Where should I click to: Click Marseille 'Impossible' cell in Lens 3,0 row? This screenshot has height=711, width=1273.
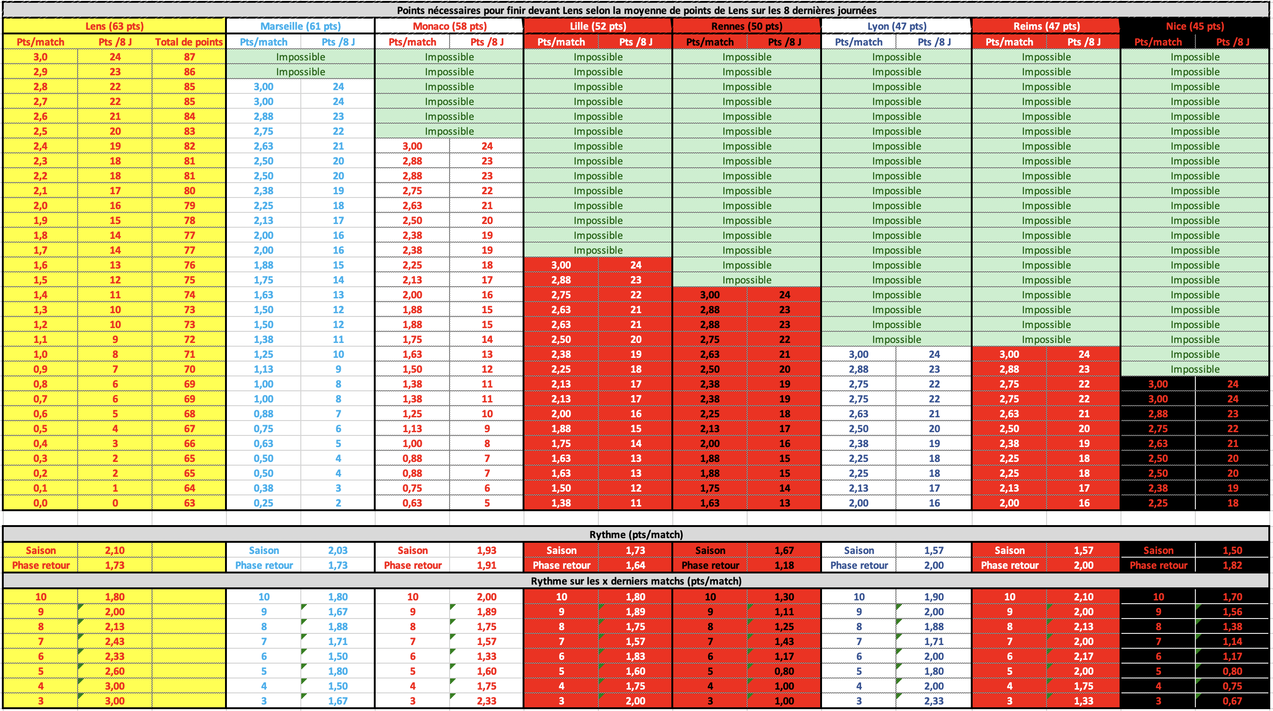(300, 57)
